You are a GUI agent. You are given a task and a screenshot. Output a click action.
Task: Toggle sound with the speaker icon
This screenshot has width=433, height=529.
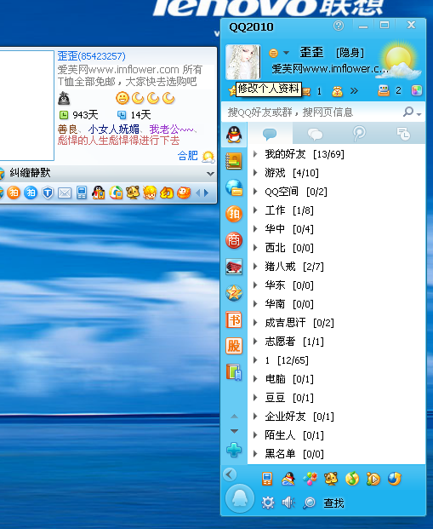288,503
